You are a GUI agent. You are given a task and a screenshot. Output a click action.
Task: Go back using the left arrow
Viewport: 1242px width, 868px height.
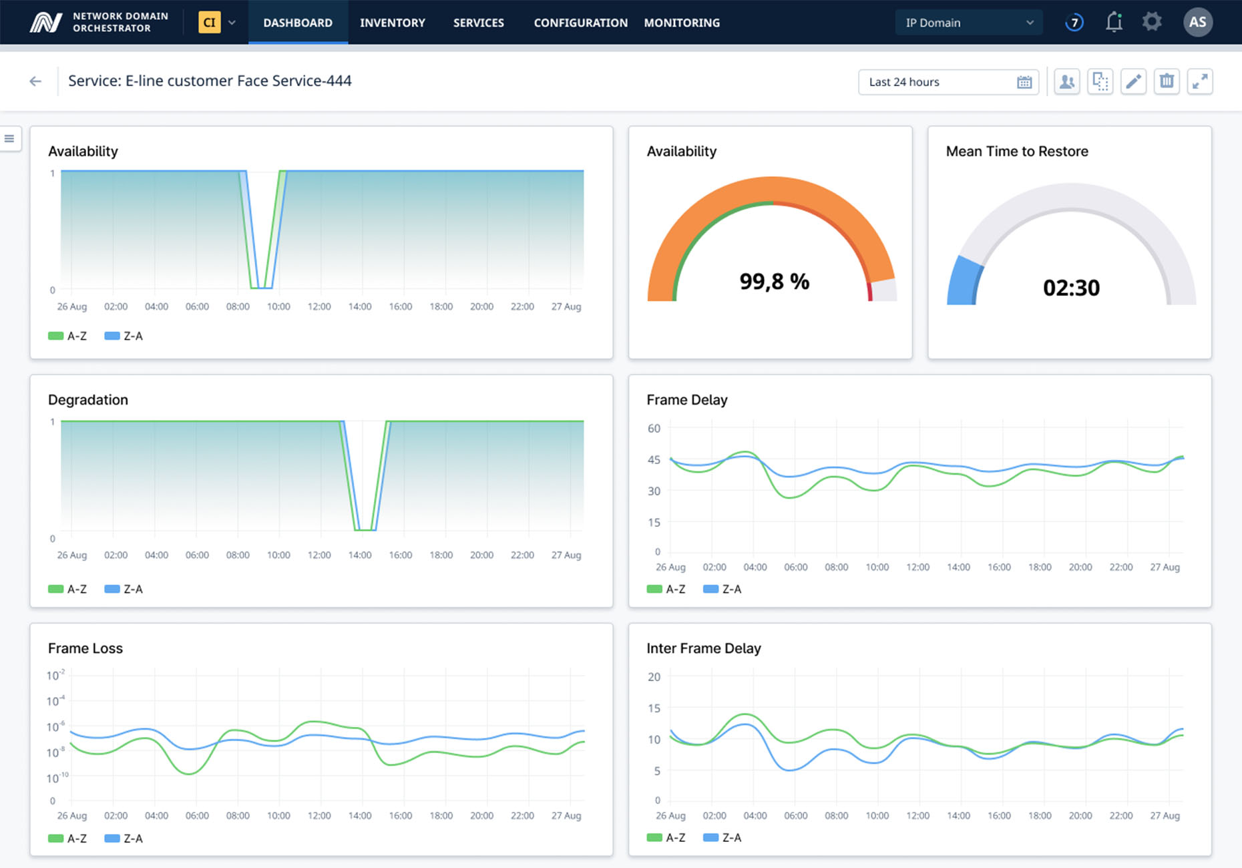[35, 81]
